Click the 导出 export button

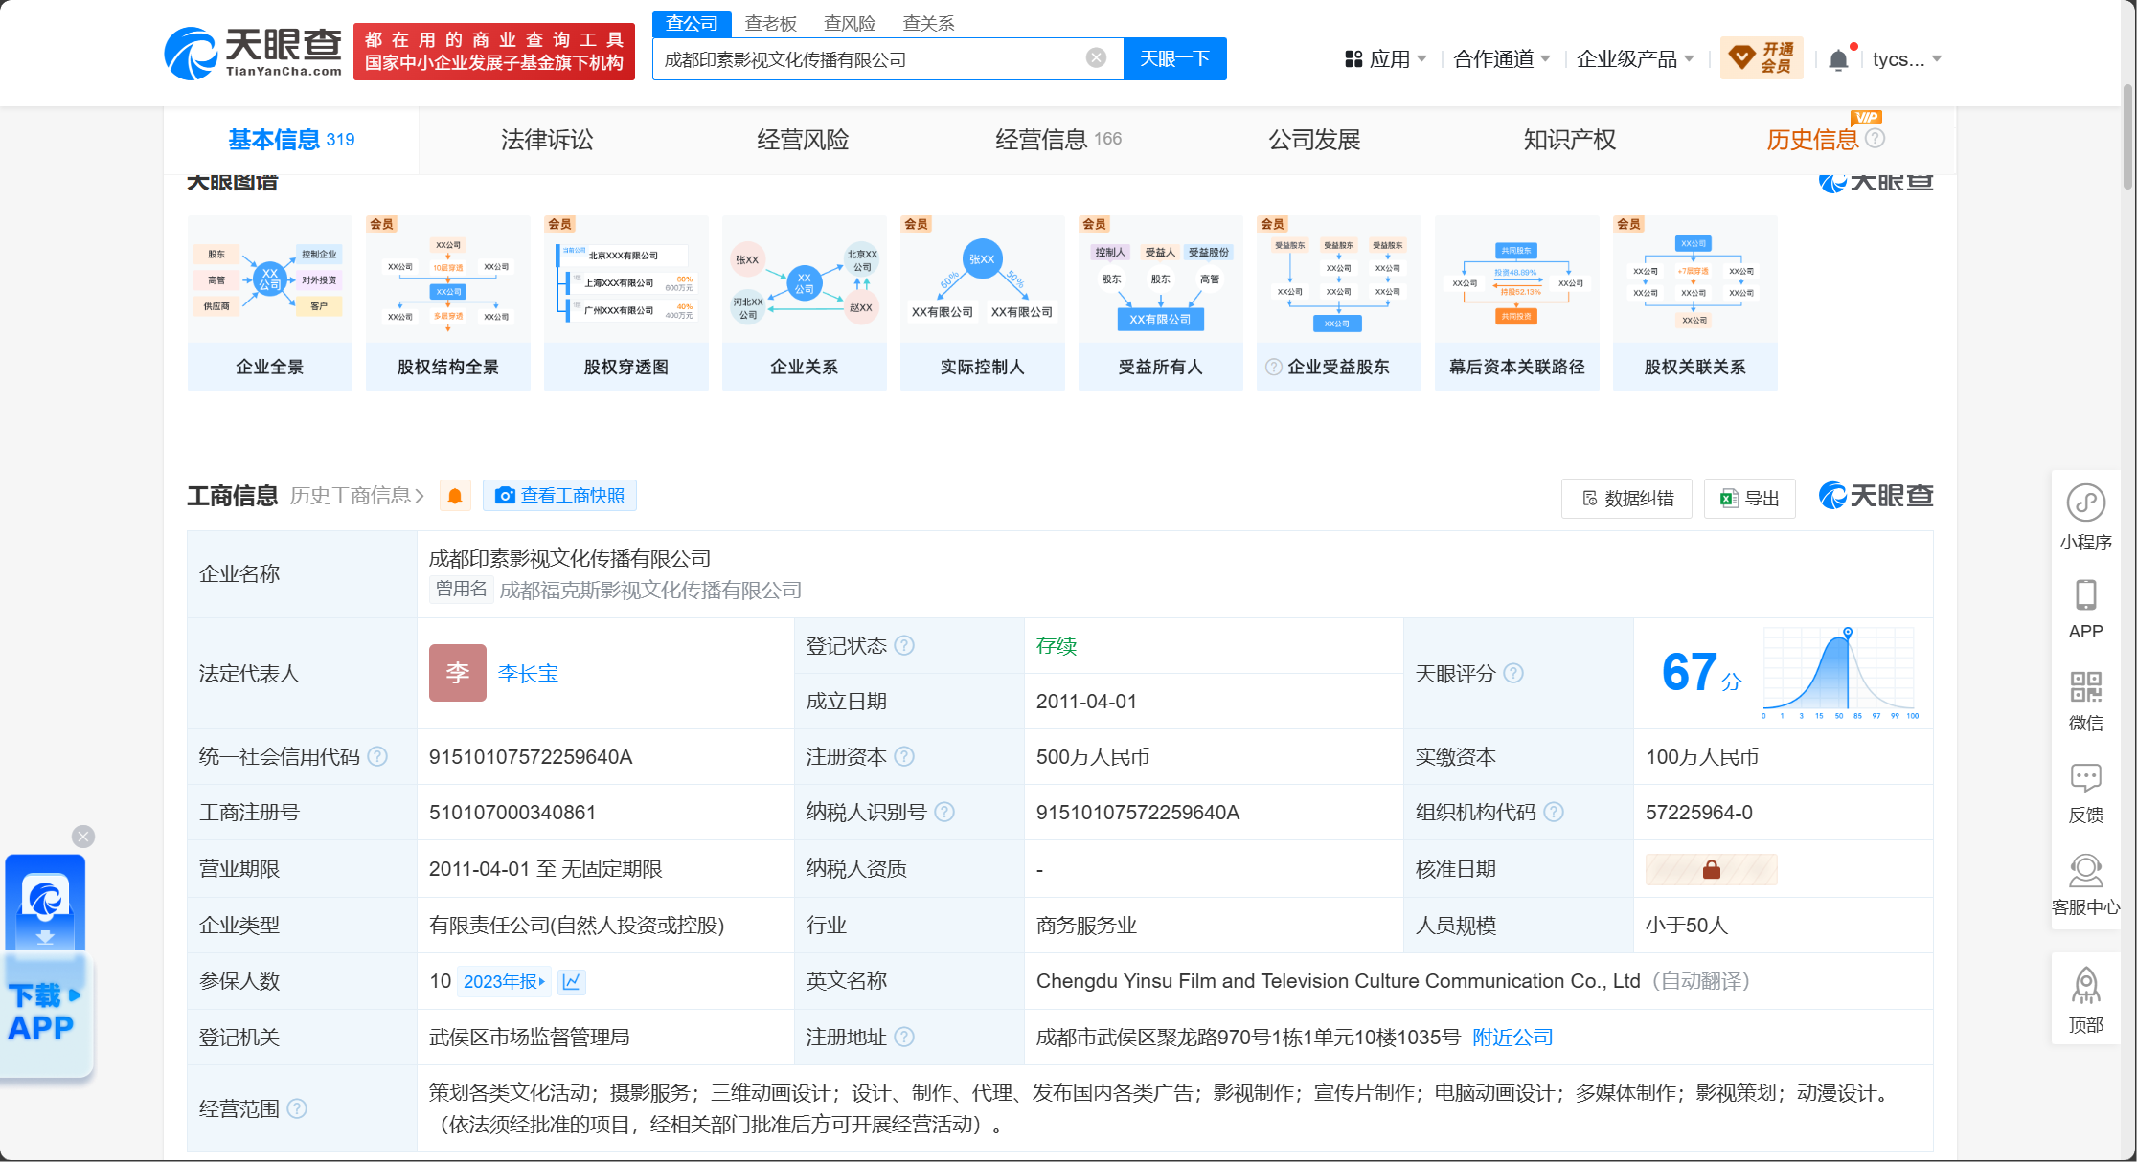1749,499
